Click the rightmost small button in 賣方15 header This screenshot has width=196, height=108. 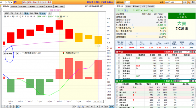194,81
